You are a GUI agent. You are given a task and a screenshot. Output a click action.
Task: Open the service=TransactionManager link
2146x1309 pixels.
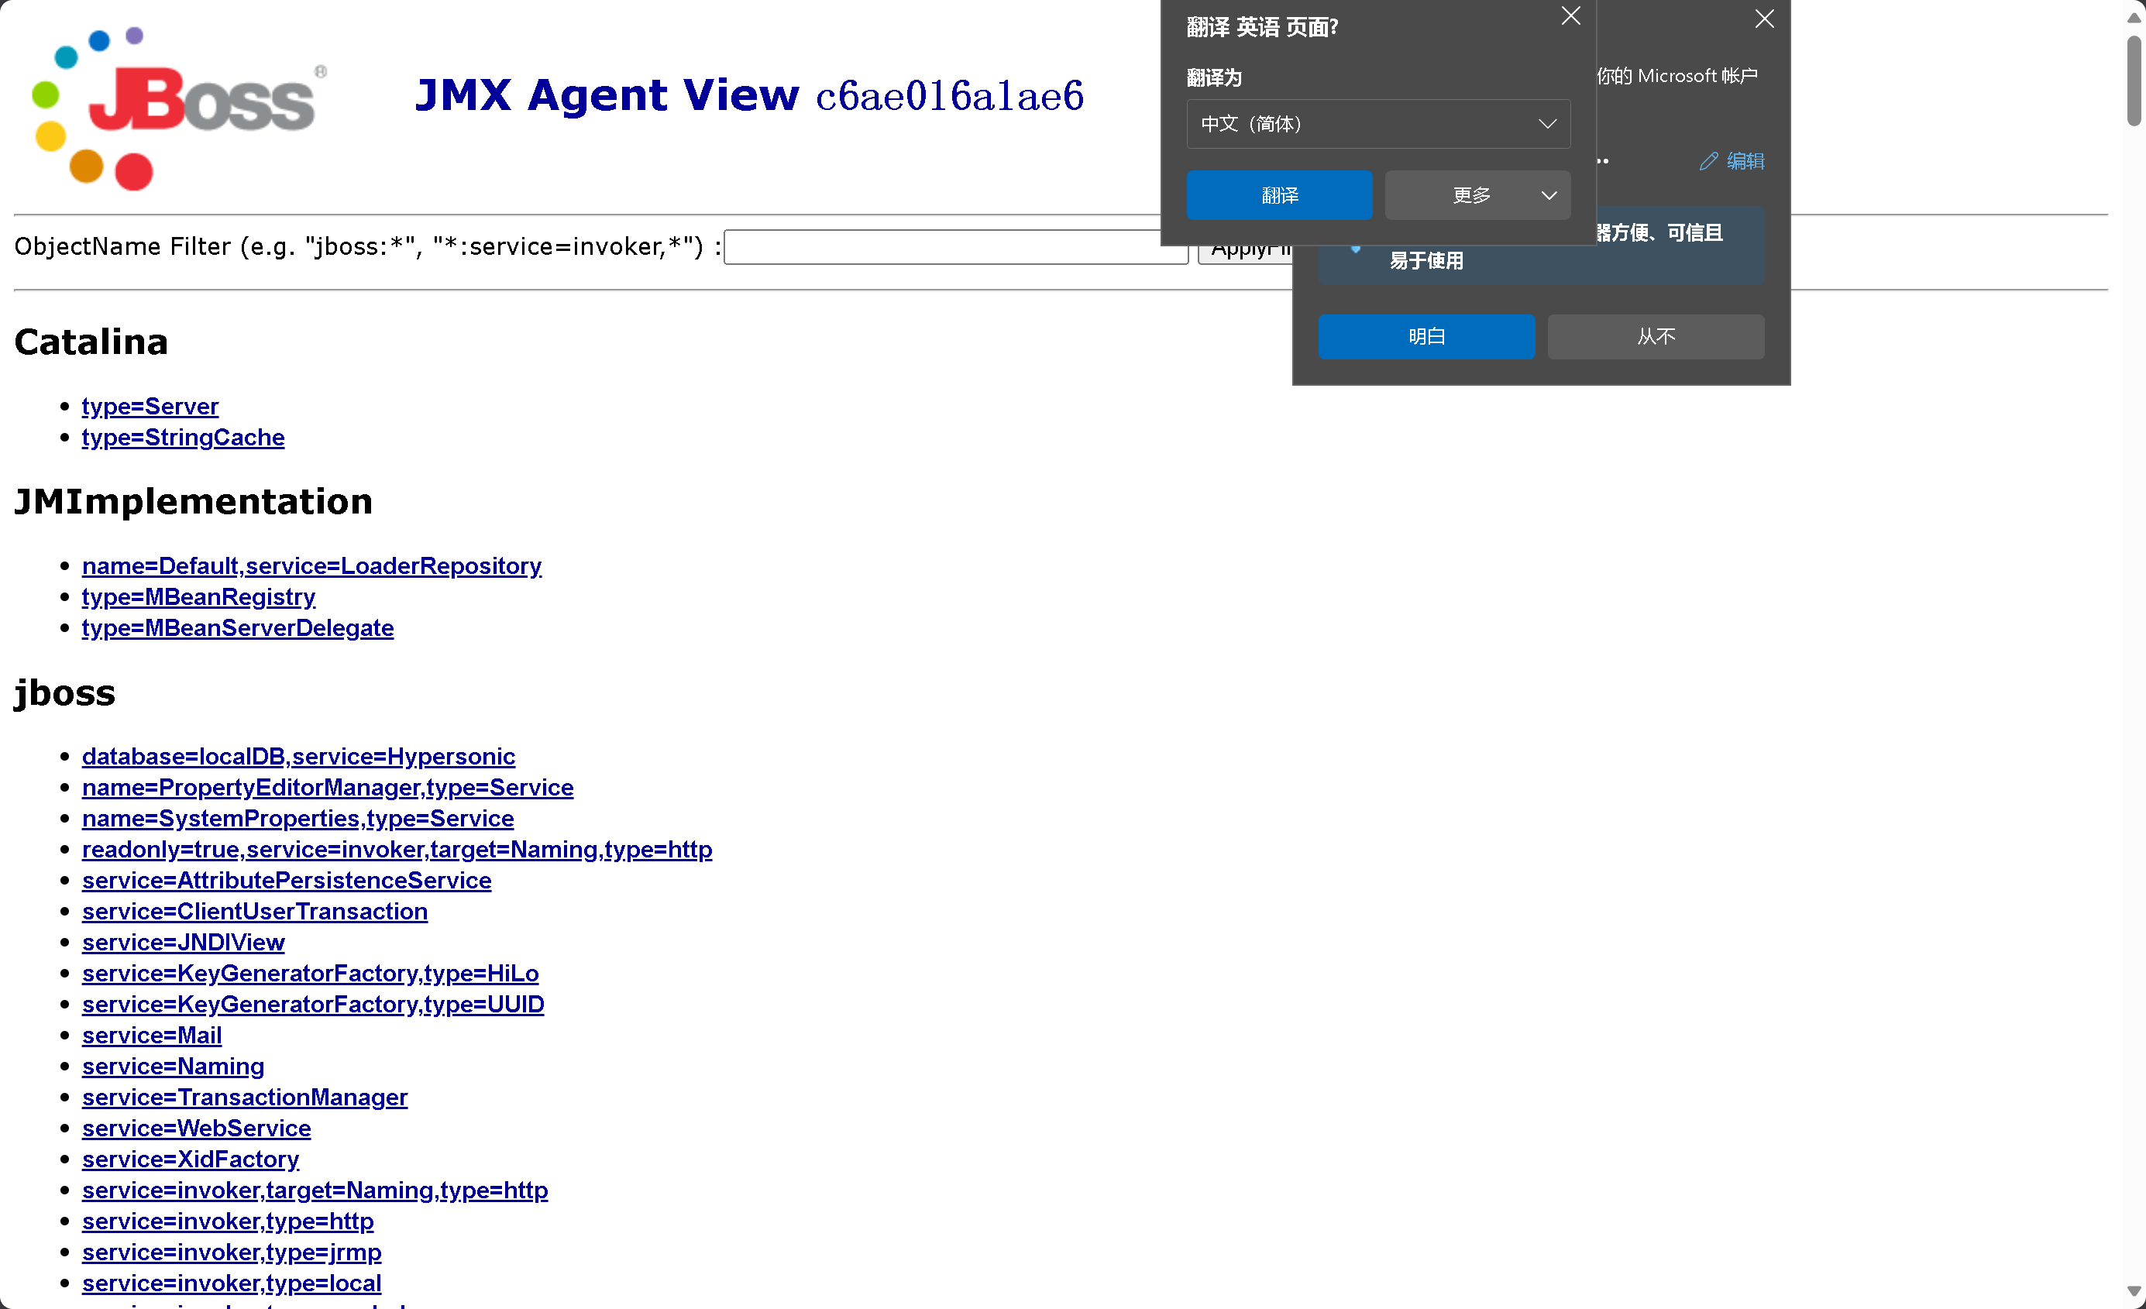(x=244, y=1098)
